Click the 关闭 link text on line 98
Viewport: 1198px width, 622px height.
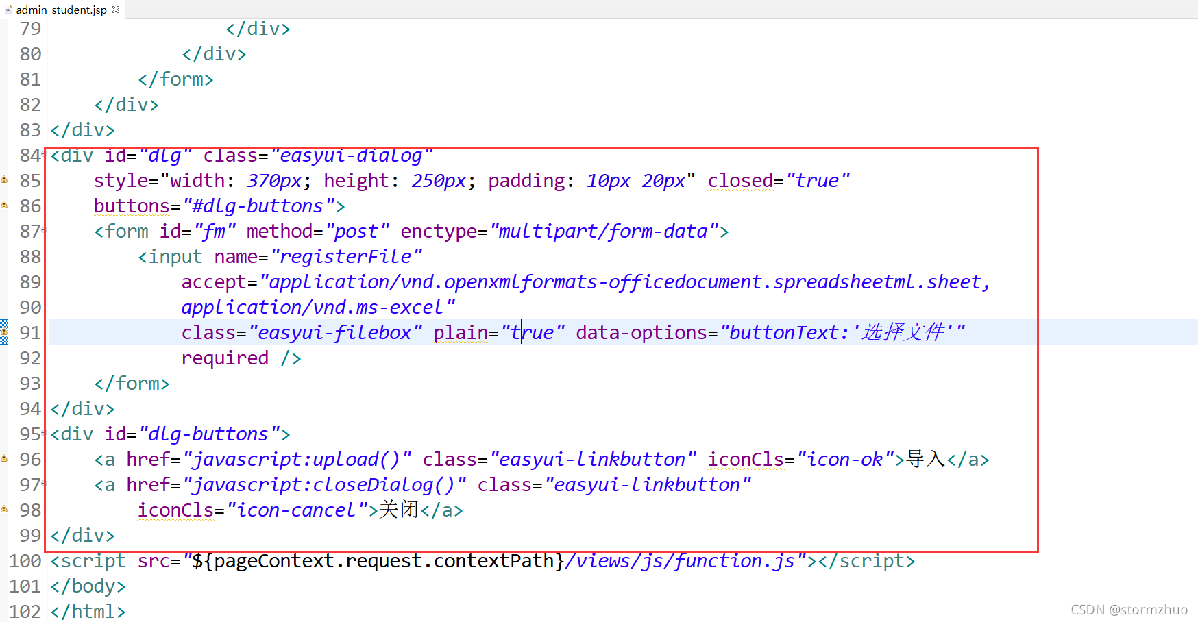[399, 510]
